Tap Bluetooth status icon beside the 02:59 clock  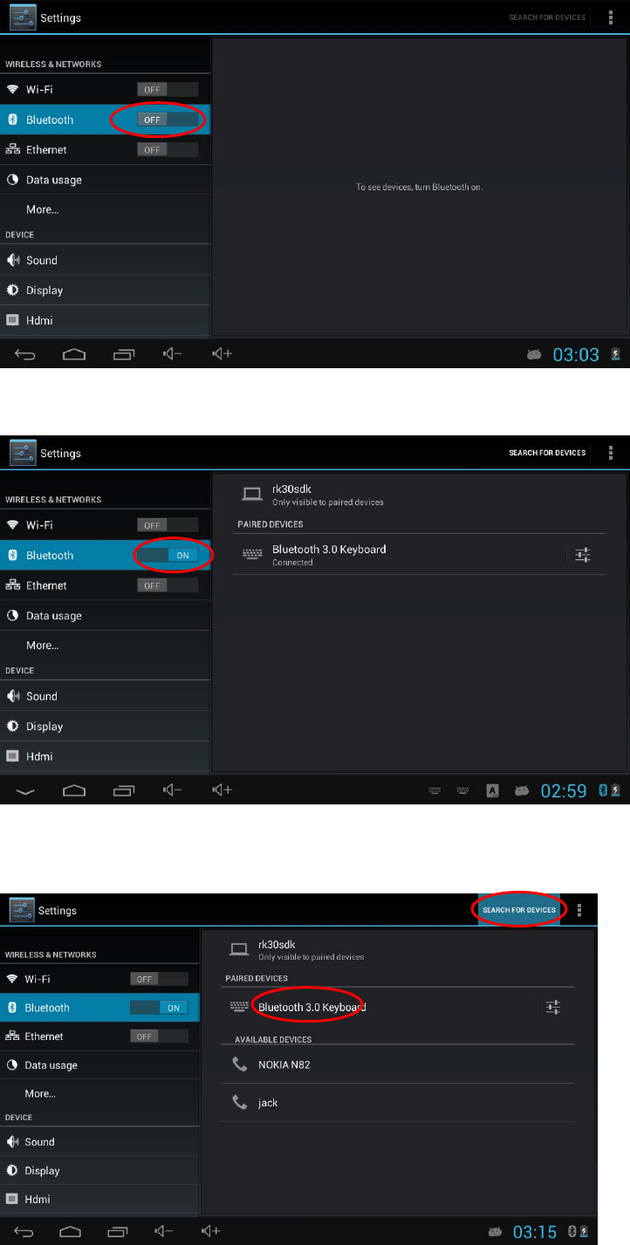(601, 790)
